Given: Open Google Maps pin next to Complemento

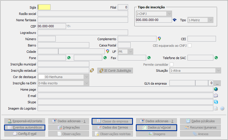Looking at the screenshot, I should (159, 39).
